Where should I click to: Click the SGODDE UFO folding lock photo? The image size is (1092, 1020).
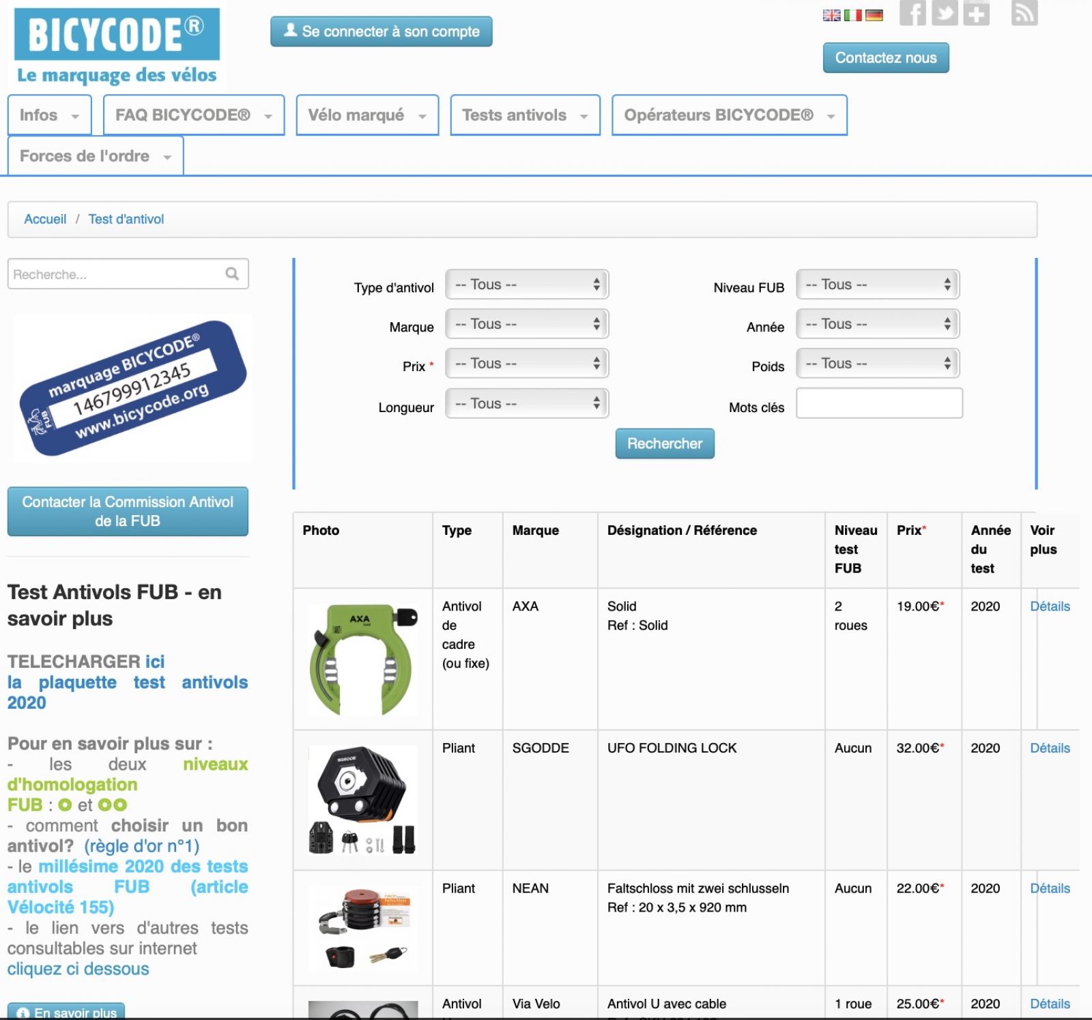click(x=363, y=800)
